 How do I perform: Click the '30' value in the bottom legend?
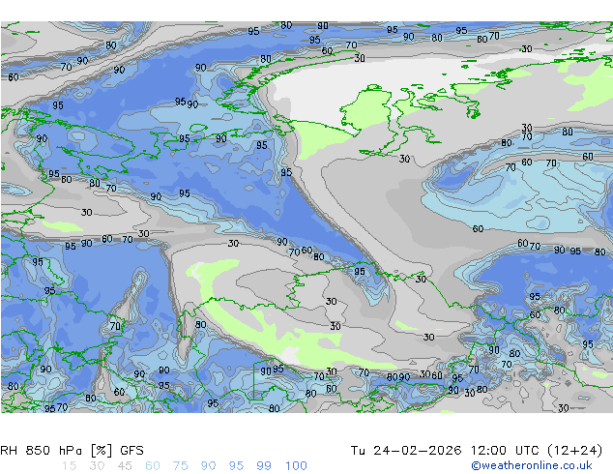point(97,466)
